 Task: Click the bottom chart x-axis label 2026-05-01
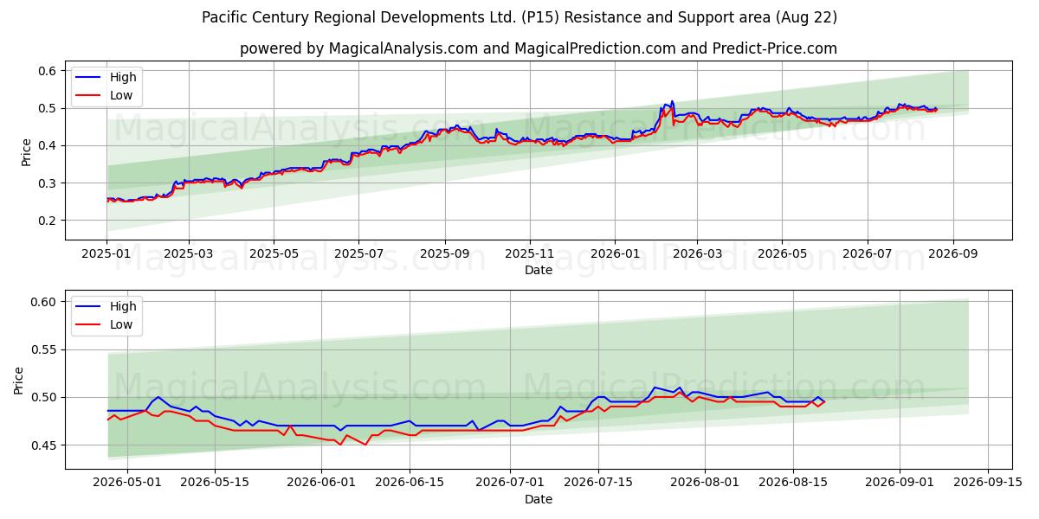127,484
